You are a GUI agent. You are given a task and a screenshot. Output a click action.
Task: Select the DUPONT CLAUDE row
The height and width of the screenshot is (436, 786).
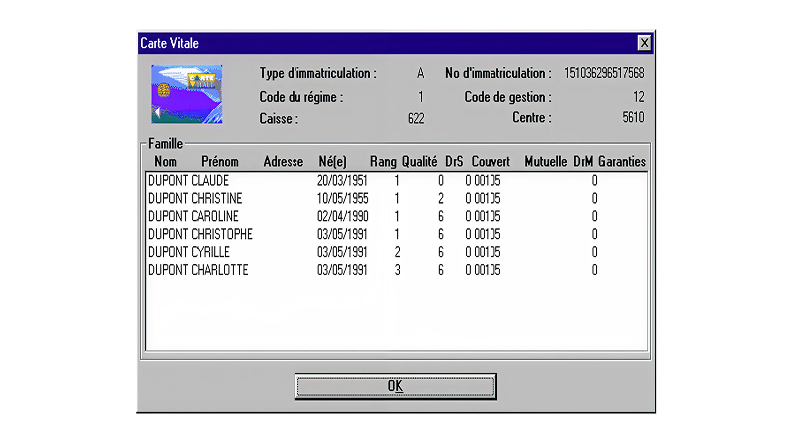(x=188, y=181)
